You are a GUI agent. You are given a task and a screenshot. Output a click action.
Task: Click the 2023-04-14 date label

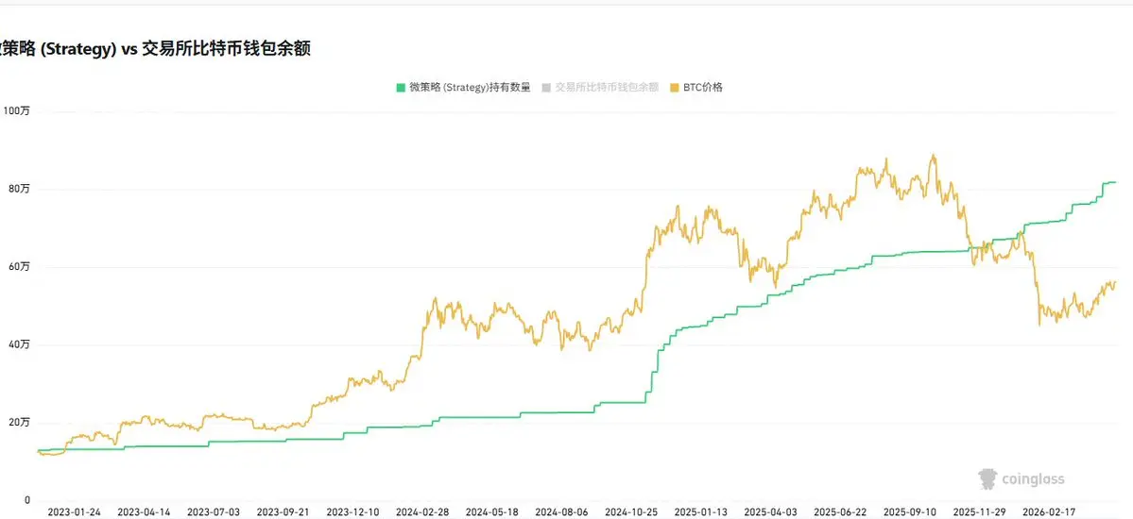tap(144, 511)
